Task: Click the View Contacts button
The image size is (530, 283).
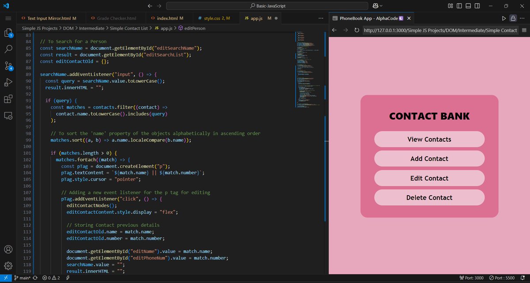Action: point(429,139)
